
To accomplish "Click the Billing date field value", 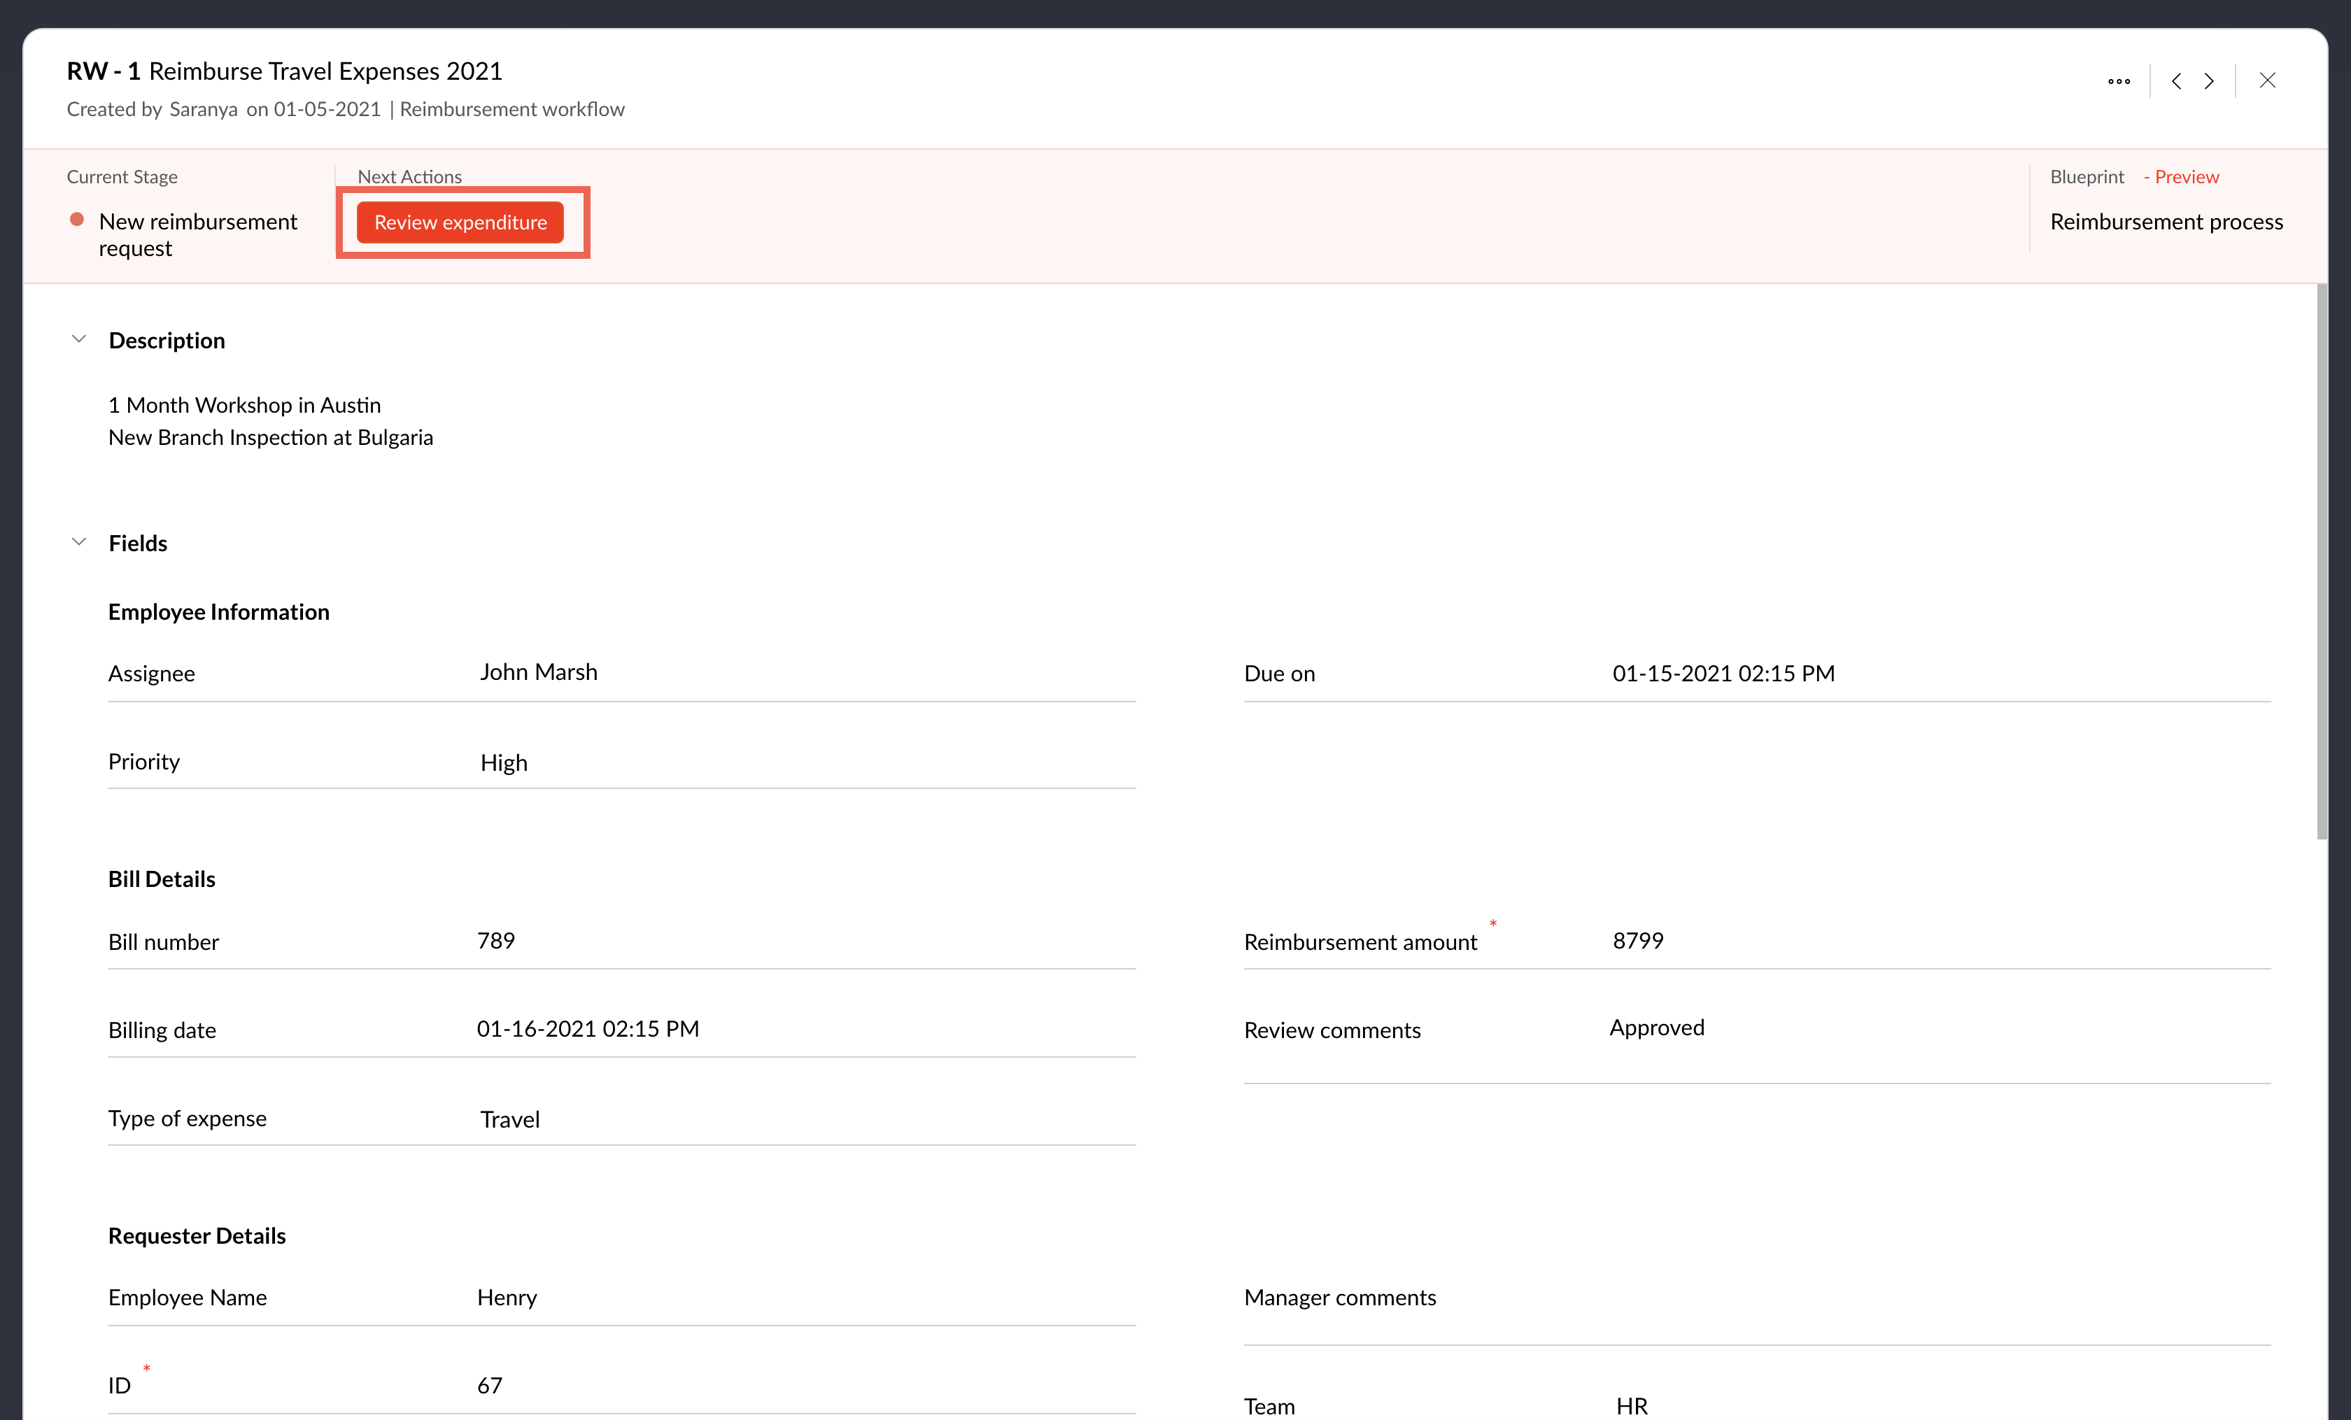I will (x=588, y=1029).
